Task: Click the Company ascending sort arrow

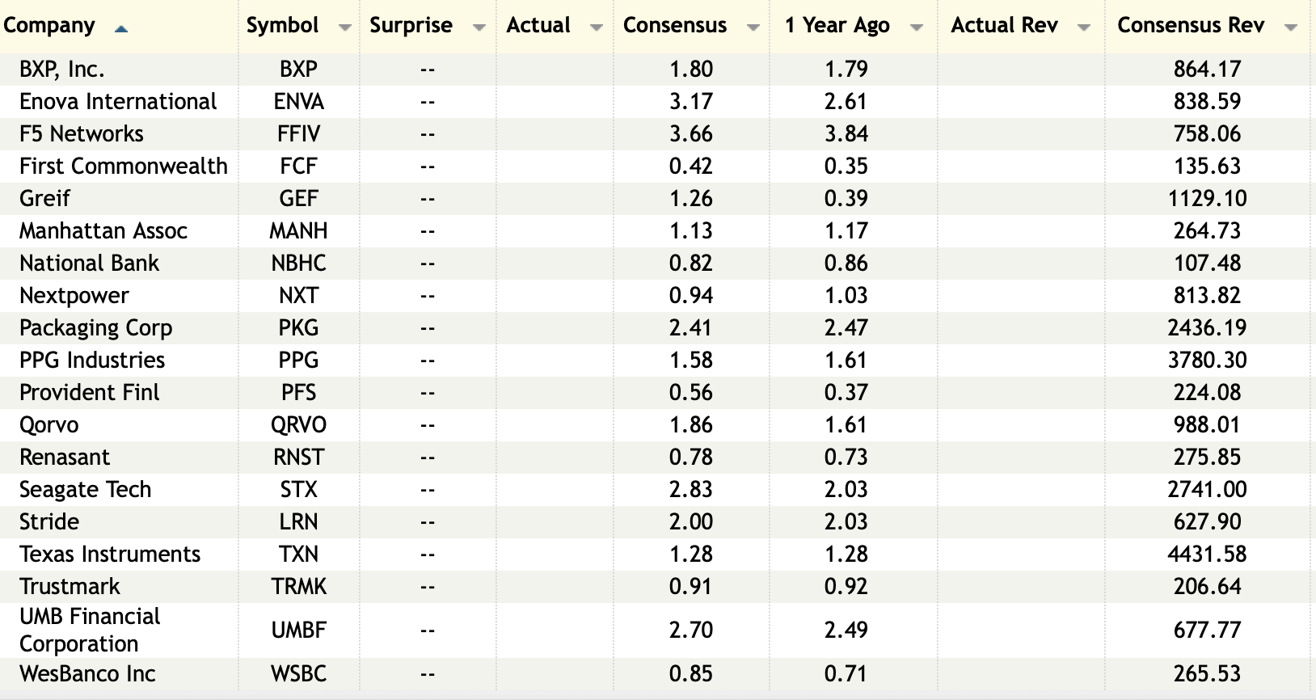Action: (x=121, y=28)
